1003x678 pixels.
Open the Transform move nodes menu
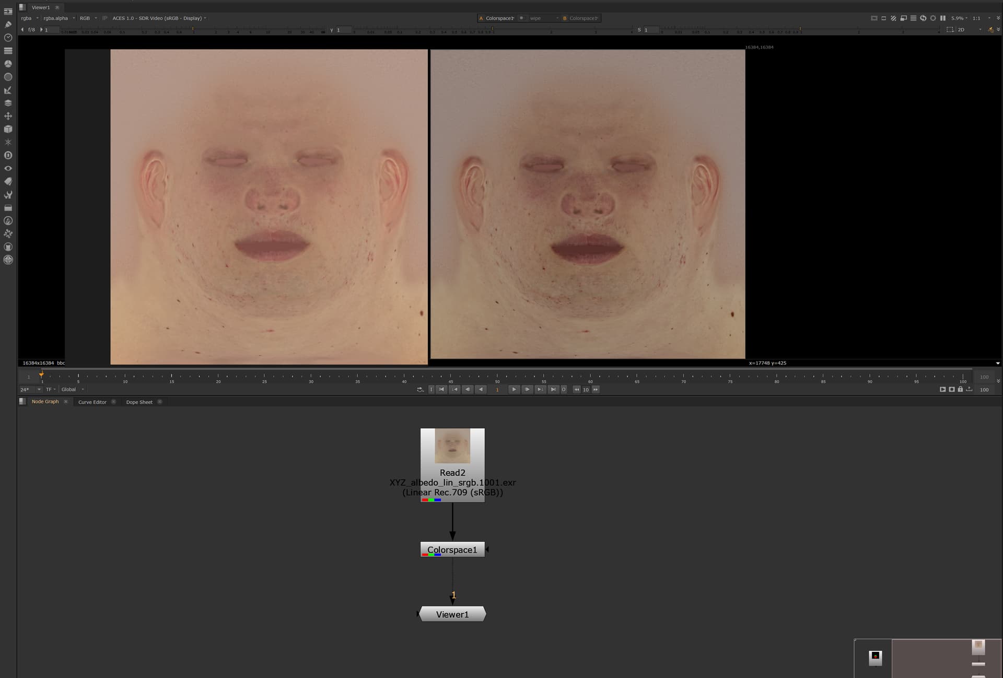[x=8, y=116]
